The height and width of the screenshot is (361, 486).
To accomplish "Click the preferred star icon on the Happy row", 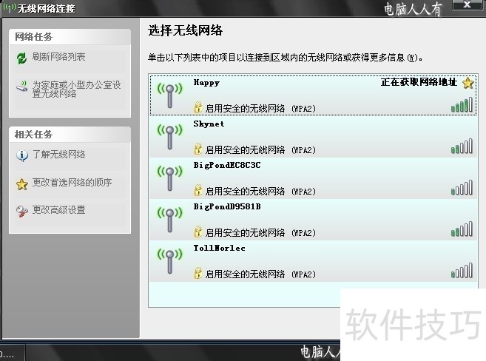I will tap(468, 84).
